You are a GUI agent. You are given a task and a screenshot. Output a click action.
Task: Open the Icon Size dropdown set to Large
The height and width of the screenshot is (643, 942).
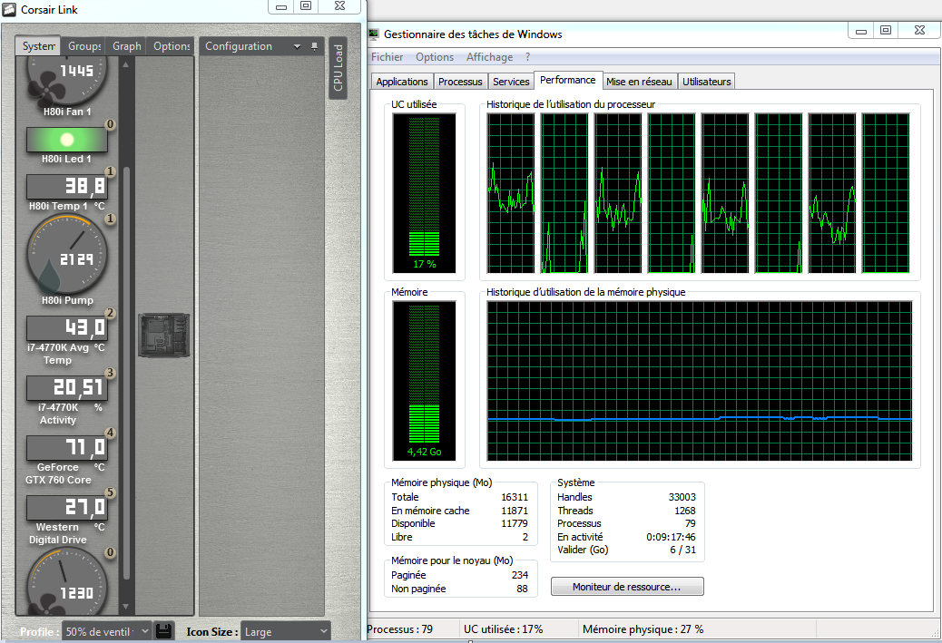(285, 631)
